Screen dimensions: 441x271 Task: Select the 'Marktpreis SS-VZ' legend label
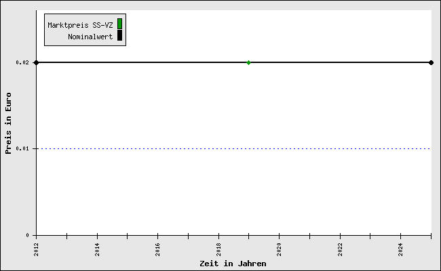point(80,25)
